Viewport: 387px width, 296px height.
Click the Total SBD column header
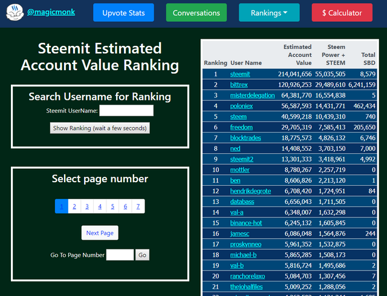pyautogui.click(x=368, y=59)
